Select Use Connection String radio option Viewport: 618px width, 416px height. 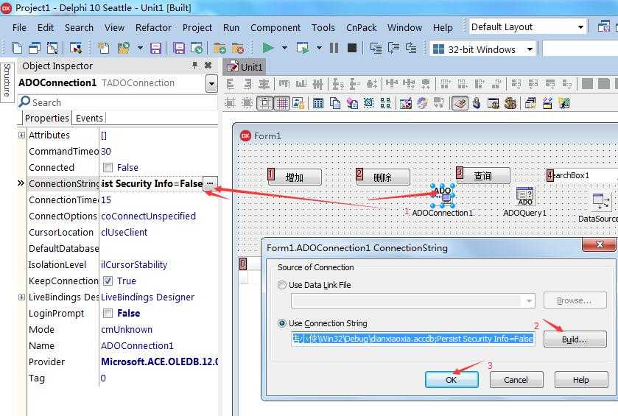282,323
